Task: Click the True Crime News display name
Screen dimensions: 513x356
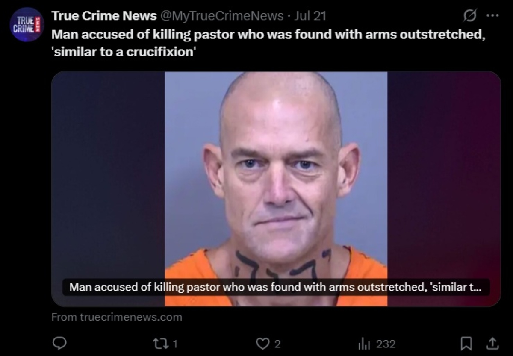Action: coord(104,16)
